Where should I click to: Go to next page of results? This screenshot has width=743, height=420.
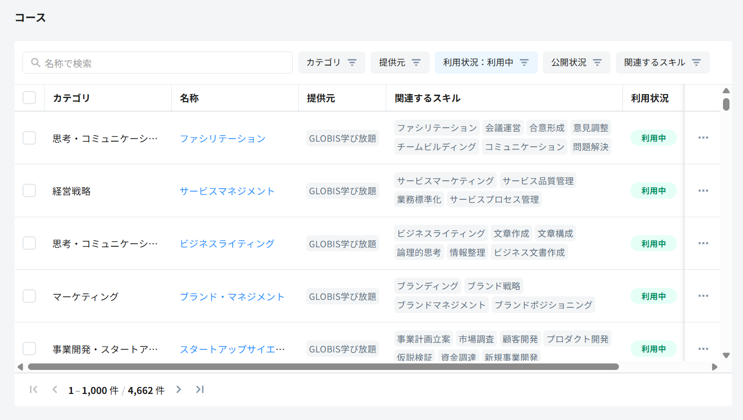tap(179, 389)
